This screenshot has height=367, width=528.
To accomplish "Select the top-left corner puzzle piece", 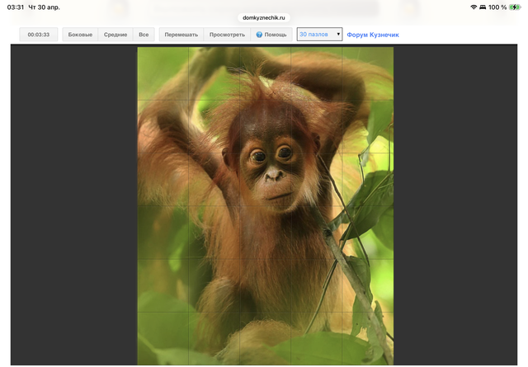I will pyautogui.click(x=163, y=73).
